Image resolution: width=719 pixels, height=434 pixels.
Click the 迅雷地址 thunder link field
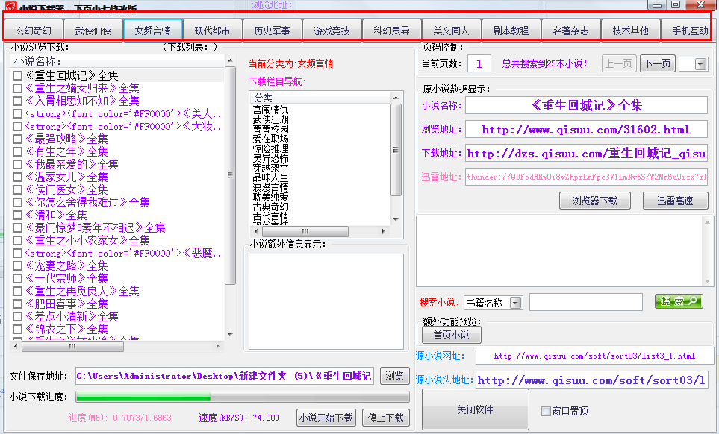tap(586, 177)
